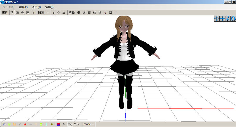Toggle the MMD shading mode button

pyautogui.click(x=70, y=124)
